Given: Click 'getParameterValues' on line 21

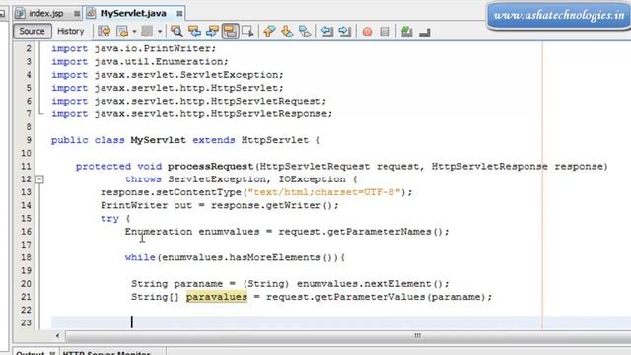Looking at the screenshot, I should click(370, 297).
